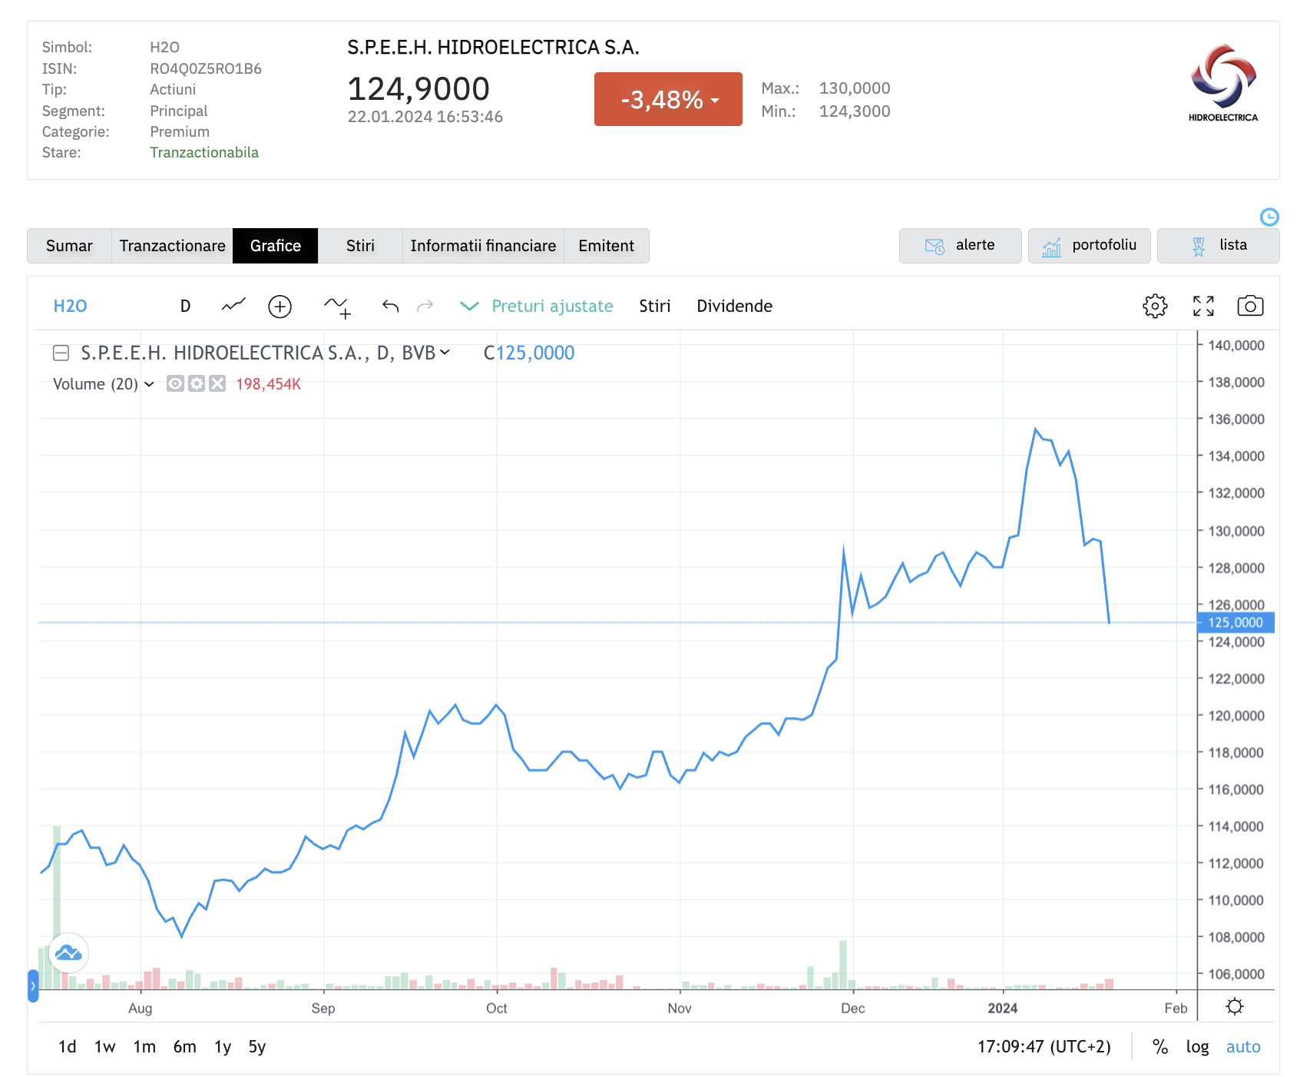Set chart range to 6m
This screenshot has height=1077, width=1310.
pos(184,1046)
